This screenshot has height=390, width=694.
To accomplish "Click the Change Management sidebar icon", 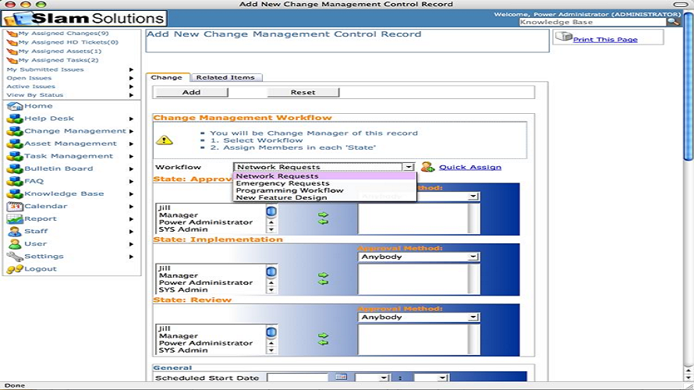I will [x=15, y=131].
